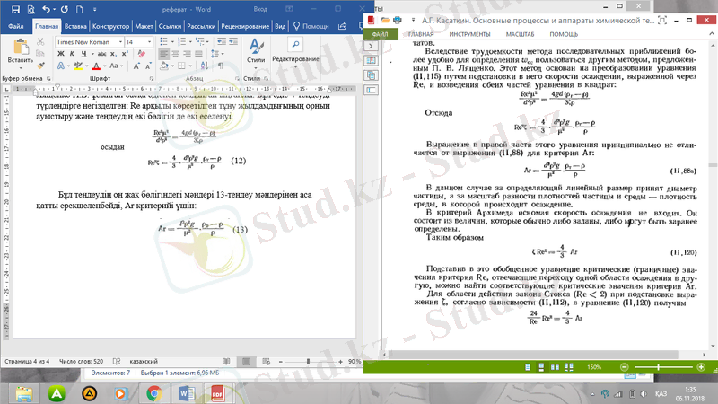Create a new blank document in Word
The height and width of the screenshot is (404, 718).
pyautogui.click(x=79, y=9)
